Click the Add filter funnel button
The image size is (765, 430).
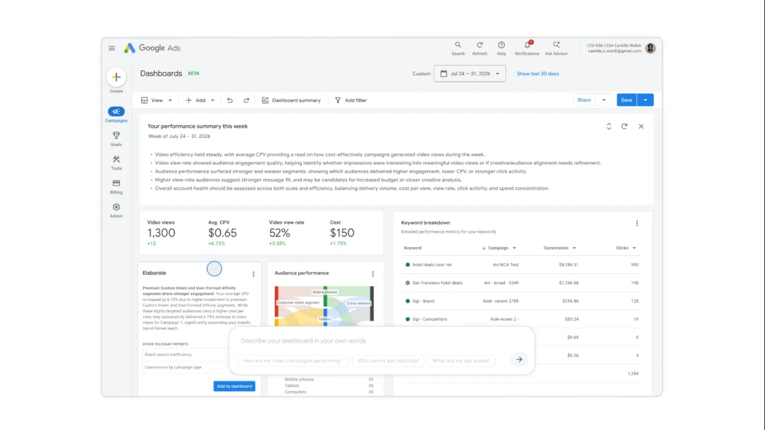(x=351, y=100)
